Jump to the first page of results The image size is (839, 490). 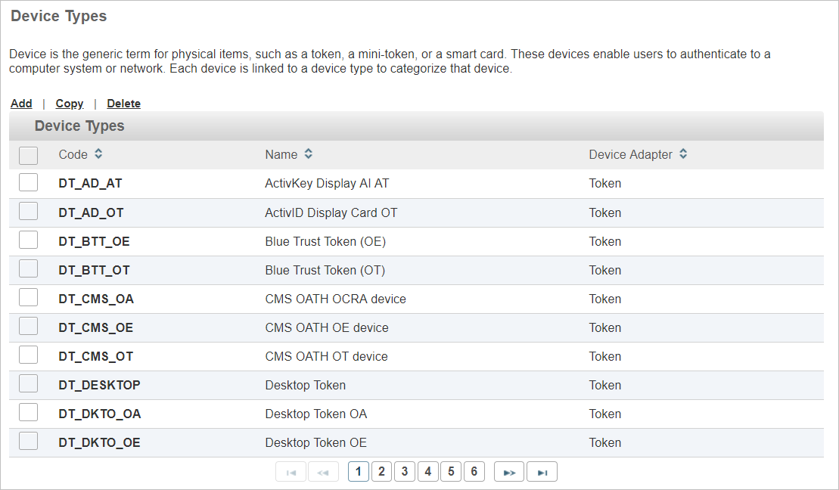tap(291, 471)
